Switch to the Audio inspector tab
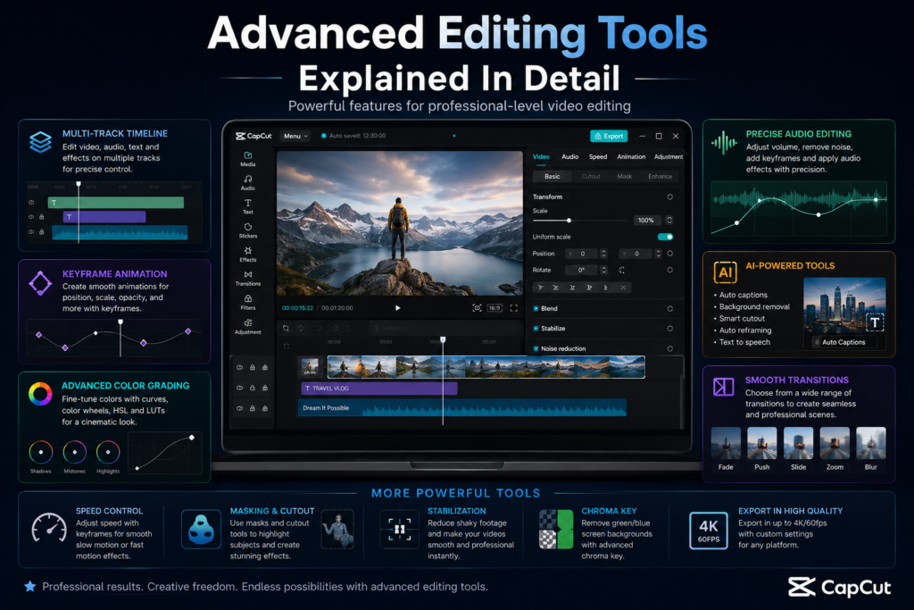914x610 pixels. tap(570, 157)
